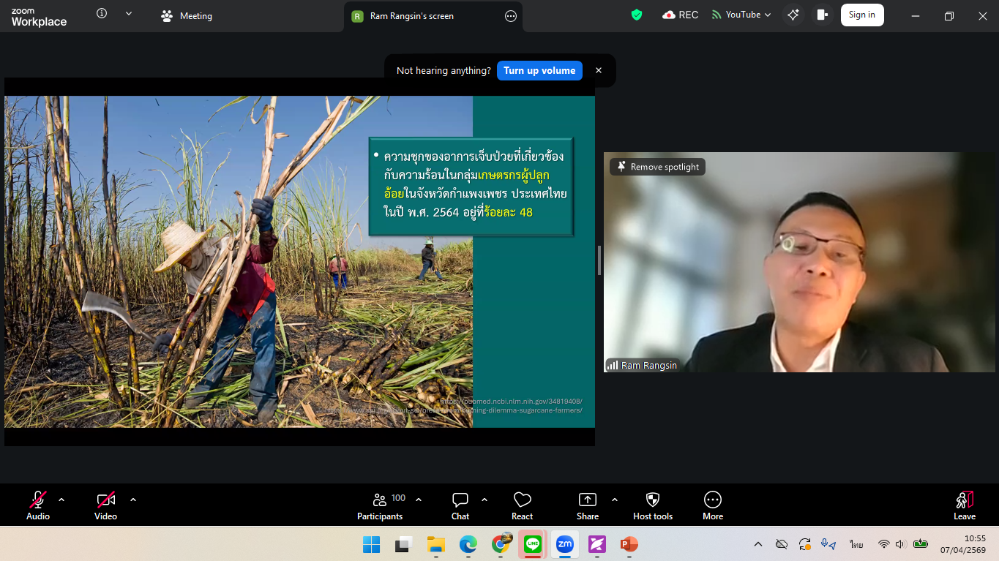Open the Chat panel

[x=460, y=505]
